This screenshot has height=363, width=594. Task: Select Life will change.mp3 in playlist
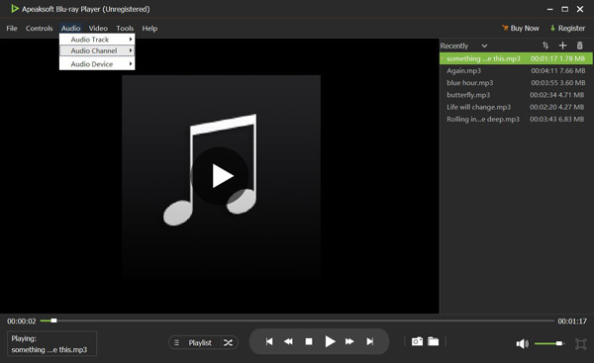[516, 107]
